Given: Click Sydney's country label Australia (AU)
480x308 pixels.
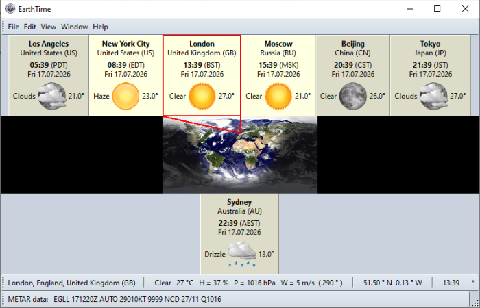Looking at the screenshot, I should point(240,211).
